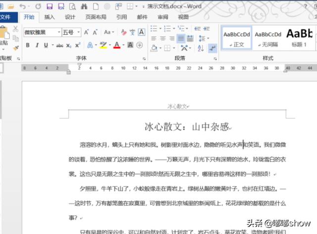Apply 无间隔 No Spacing style
The image size is (317, 234).
(268, 38)
